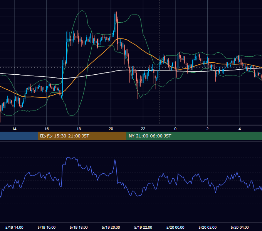Click the 5/20 00:00 date label
Viewport: 262px width, 231px height.
tap(175, 227)
